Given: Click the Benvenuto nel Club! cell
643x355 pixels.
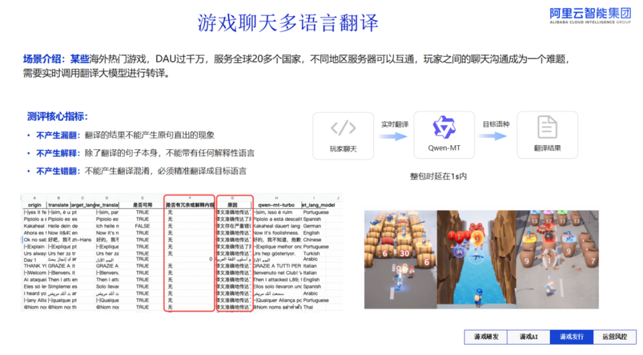Looking at the screenshot, I should tap(277, 273).
